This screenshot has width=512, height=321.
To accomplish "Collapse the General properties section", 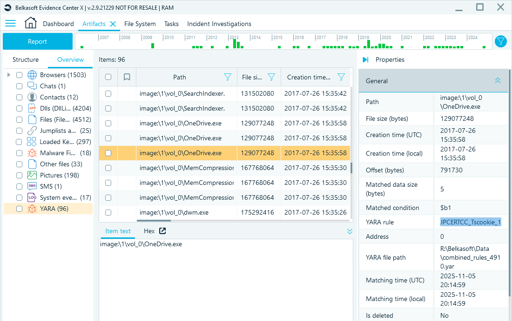I will point(498,80).
